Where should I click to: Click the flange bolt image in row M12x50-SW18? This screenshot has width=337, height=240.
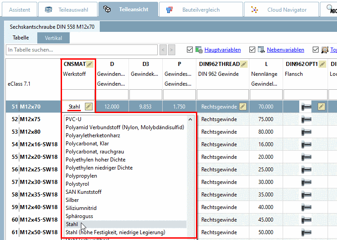tap(306, 232)
